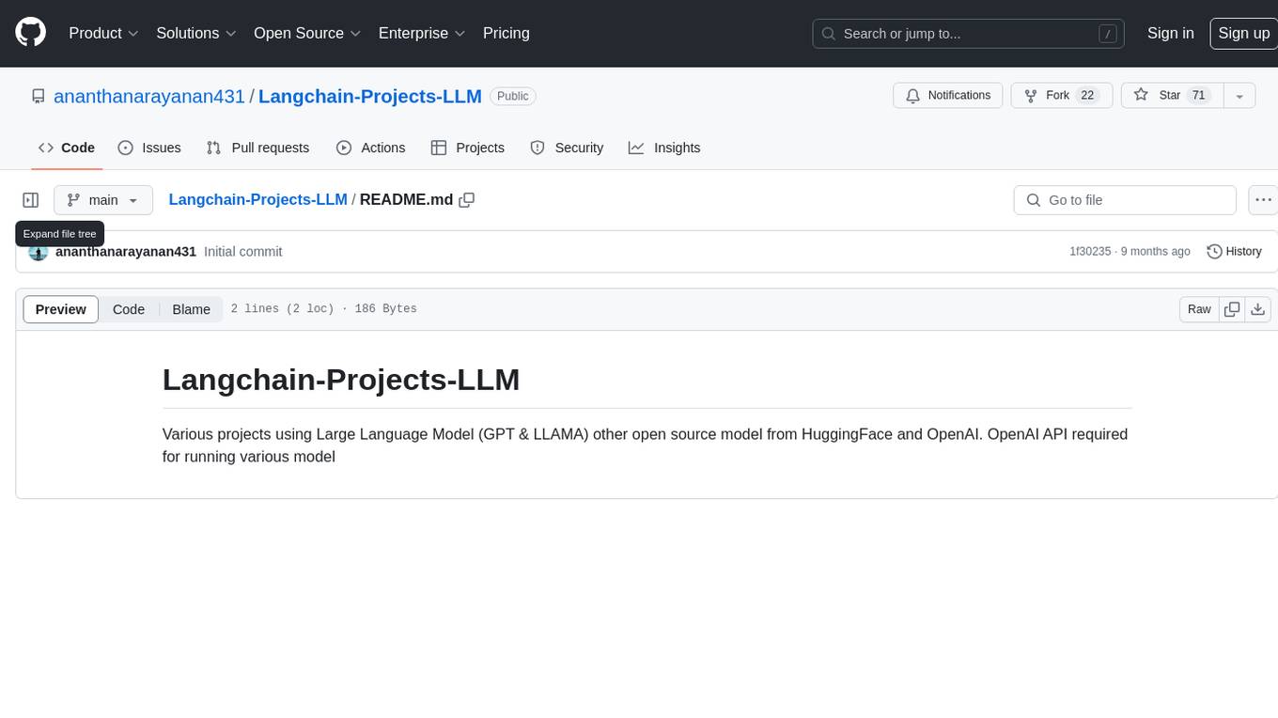The image size is (1278, 718).
Task: Open the main branch selector
Action: click(x=103, y=200)
